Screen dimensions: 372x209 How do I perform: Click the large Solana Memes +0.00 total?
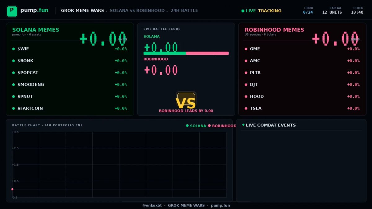[103, 39]
